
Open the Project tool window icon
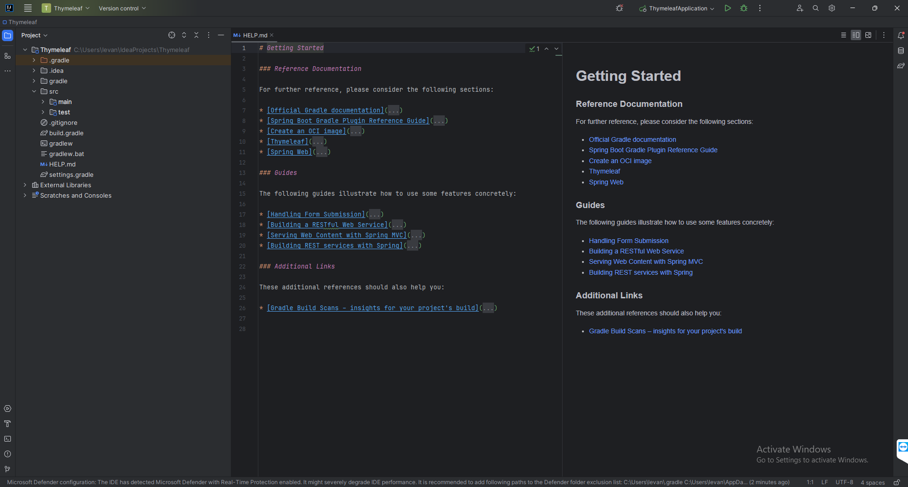[x=8, y=35]
